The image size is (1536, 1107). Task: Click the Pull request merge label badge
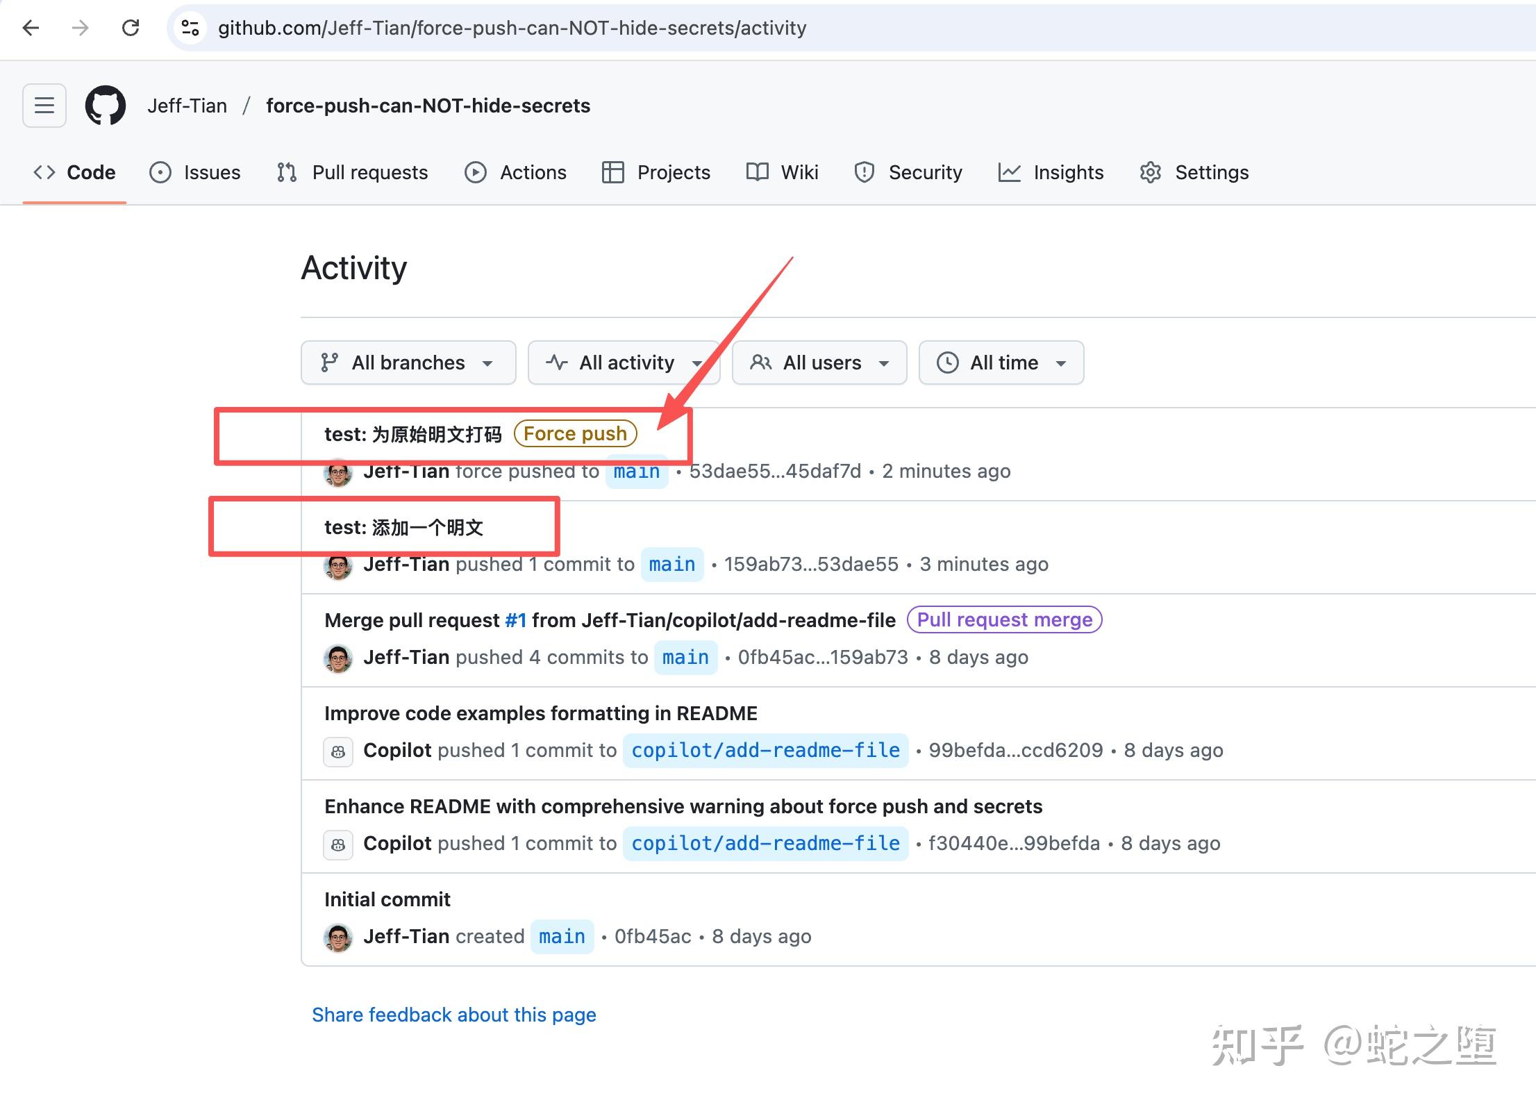point(1005,619)
